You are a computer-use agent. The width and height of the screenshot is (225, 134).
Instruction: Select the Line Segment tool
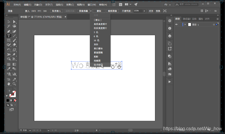click(14, 36)
